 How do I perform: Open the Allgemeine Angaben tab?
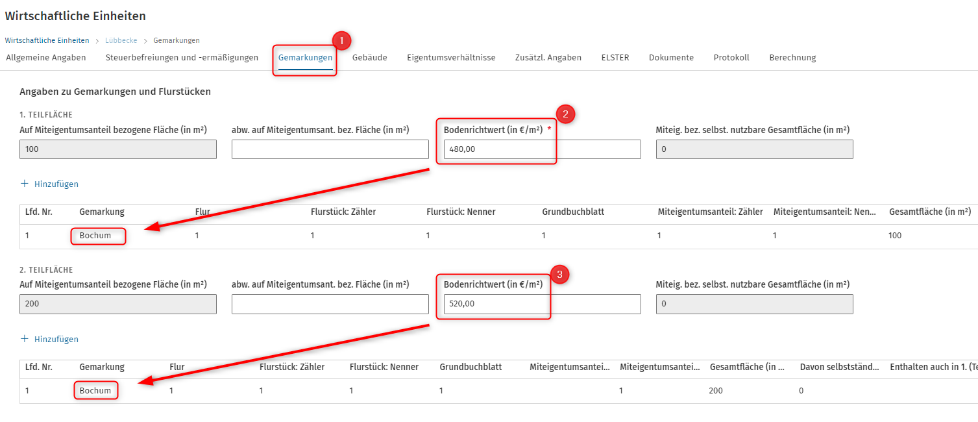46,58
